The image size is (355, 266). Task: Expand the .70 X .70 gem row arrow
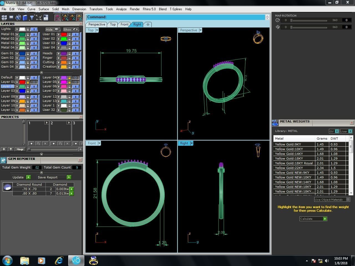pyautogui.click(x=72, y=189)
